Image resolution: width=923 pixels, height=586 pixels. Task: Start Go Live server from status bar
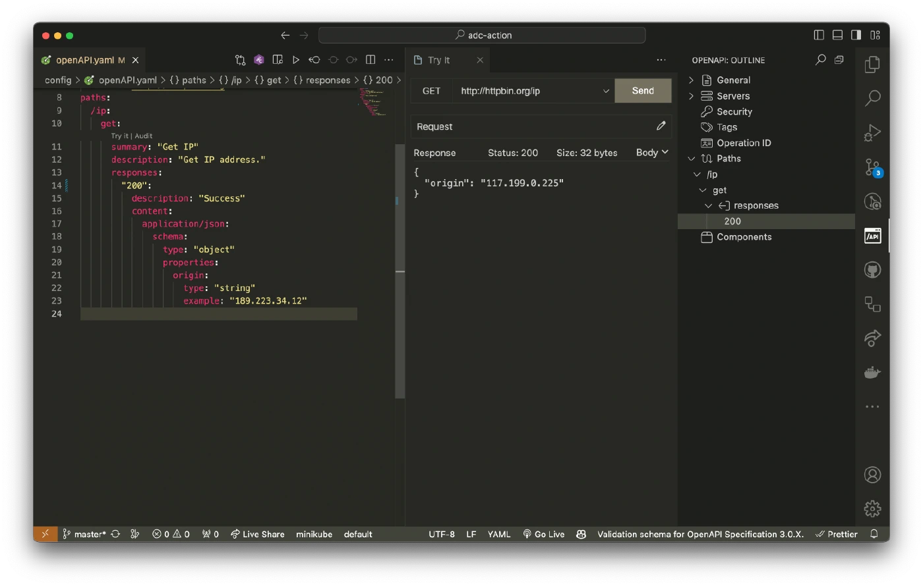544,534
